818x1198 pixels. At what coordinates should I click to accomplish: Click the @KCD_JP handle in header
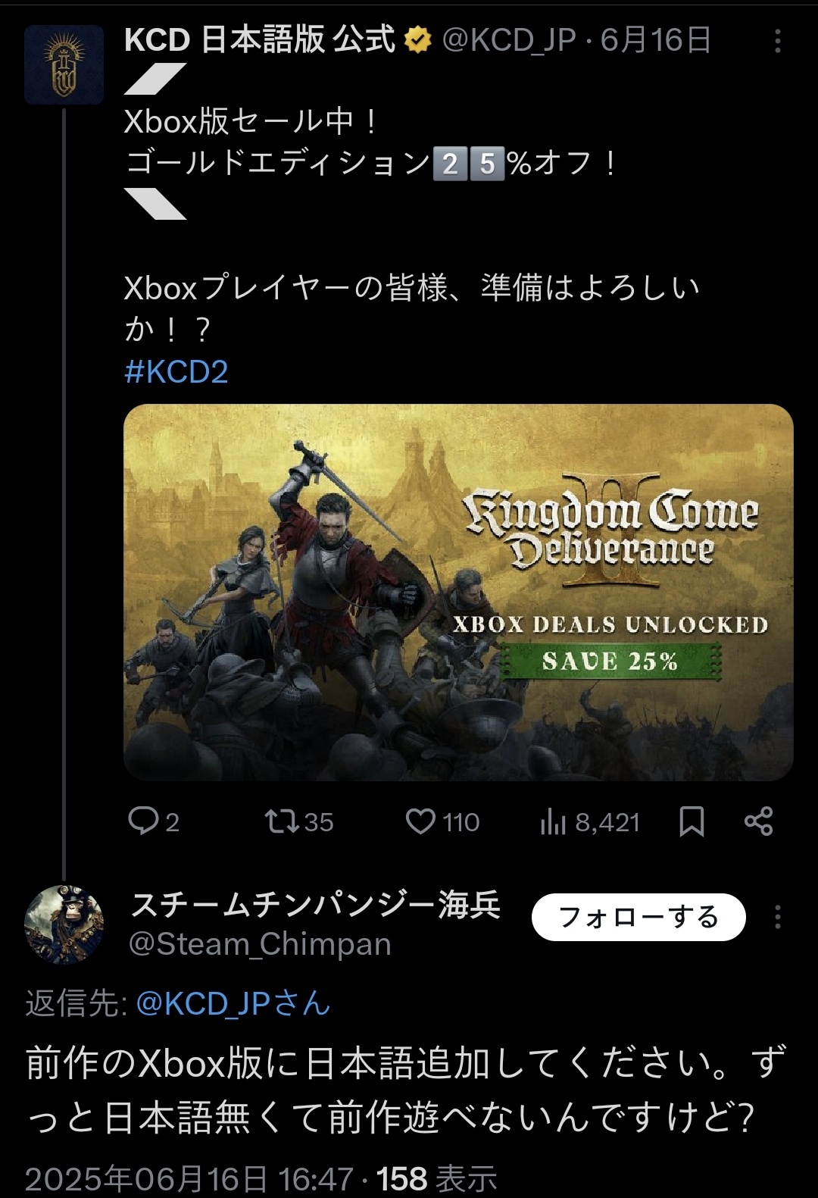[509, 40]
